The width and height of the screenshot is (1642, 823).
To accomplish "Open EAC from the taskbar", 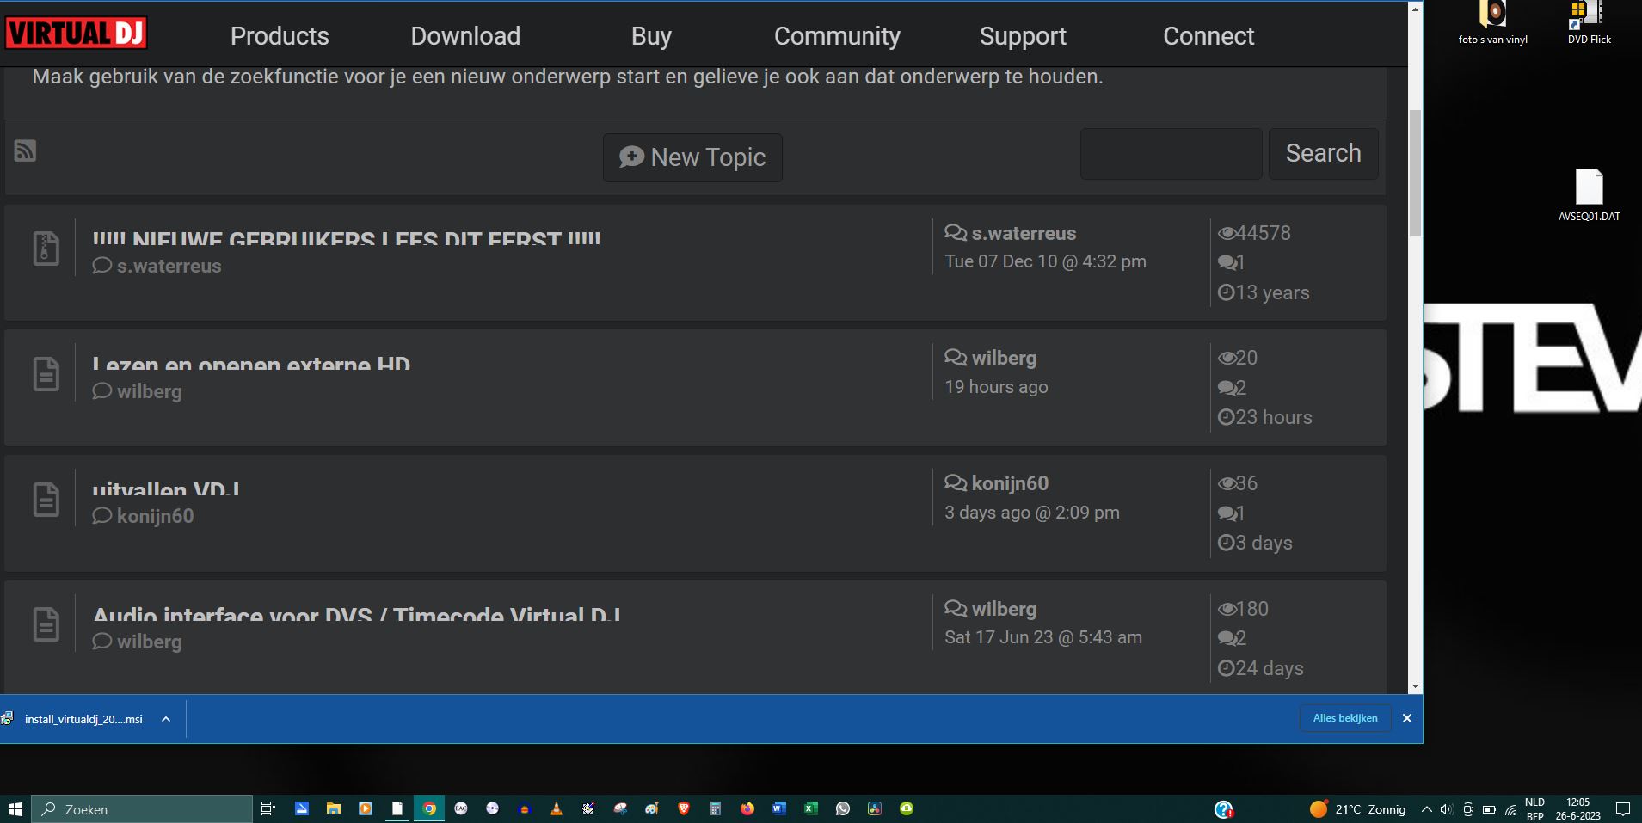I will (x=461, y=808).
